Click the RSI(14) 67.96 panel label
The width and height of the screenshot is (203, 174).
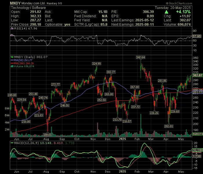[x=26, y=29]
